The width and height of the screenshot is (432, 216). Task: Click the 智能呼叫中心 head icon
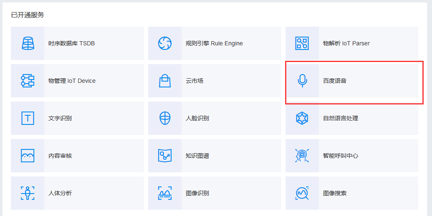tap(302, 156)
